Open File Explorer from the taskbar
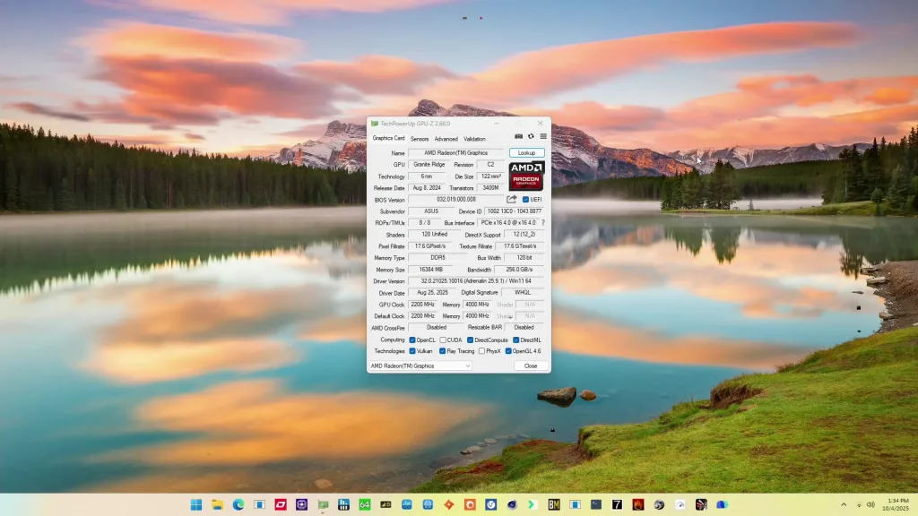 click(216, 503)
